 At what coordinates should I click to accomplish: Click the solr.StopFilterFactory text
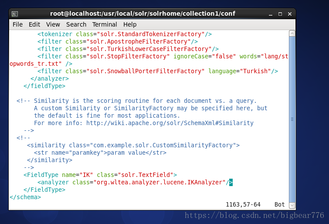(x=128, y=56)
